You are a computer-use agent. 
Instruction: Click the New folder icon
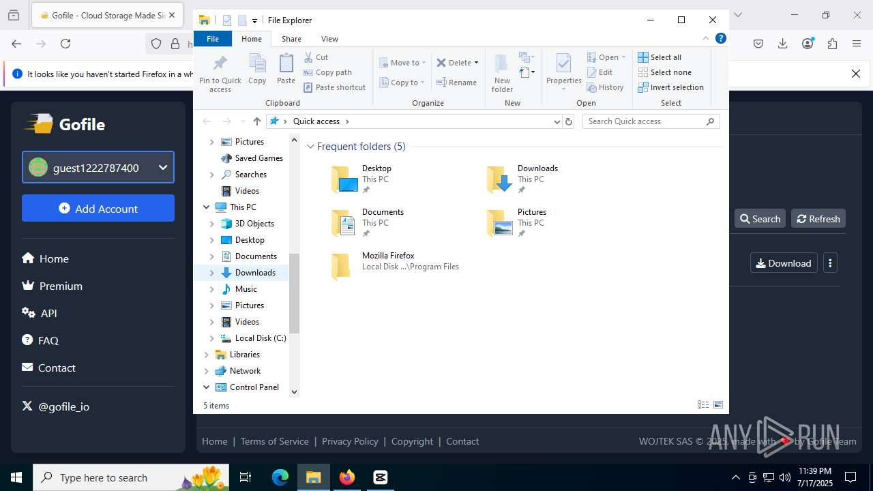pyautogui.click(x=502, y=73)
